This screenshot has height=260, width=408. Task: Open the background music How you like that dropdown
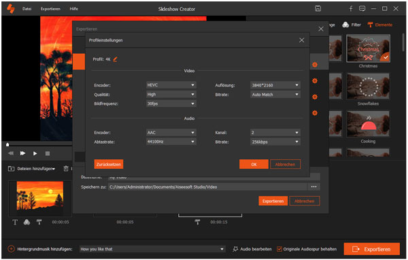[x=152, y=249]
